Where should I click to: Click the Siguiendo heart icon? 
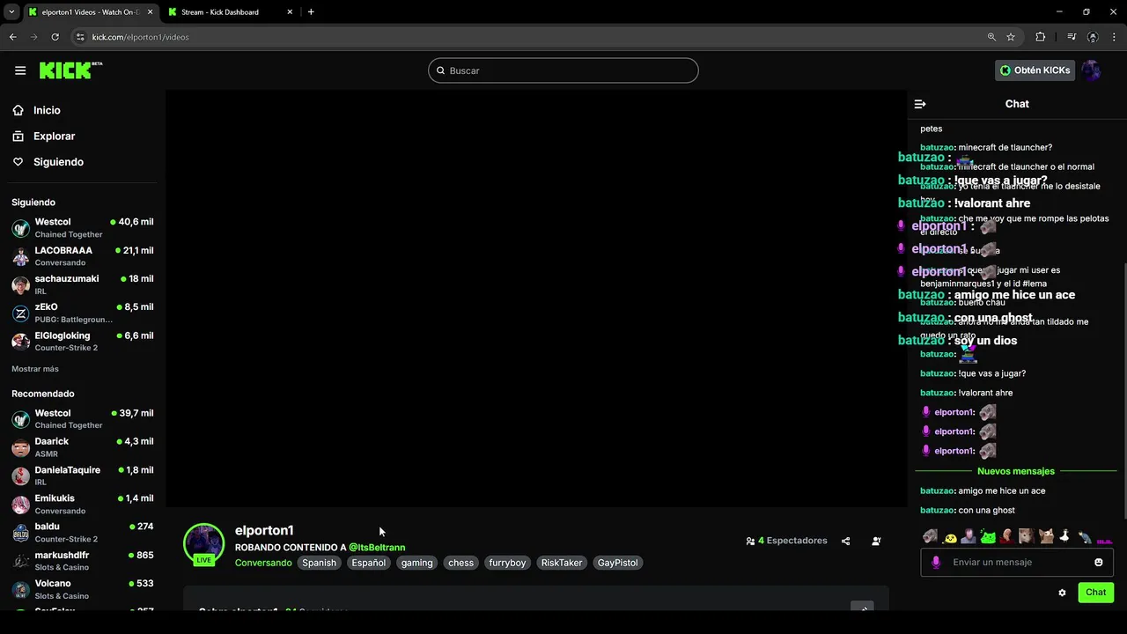(18, 162)
